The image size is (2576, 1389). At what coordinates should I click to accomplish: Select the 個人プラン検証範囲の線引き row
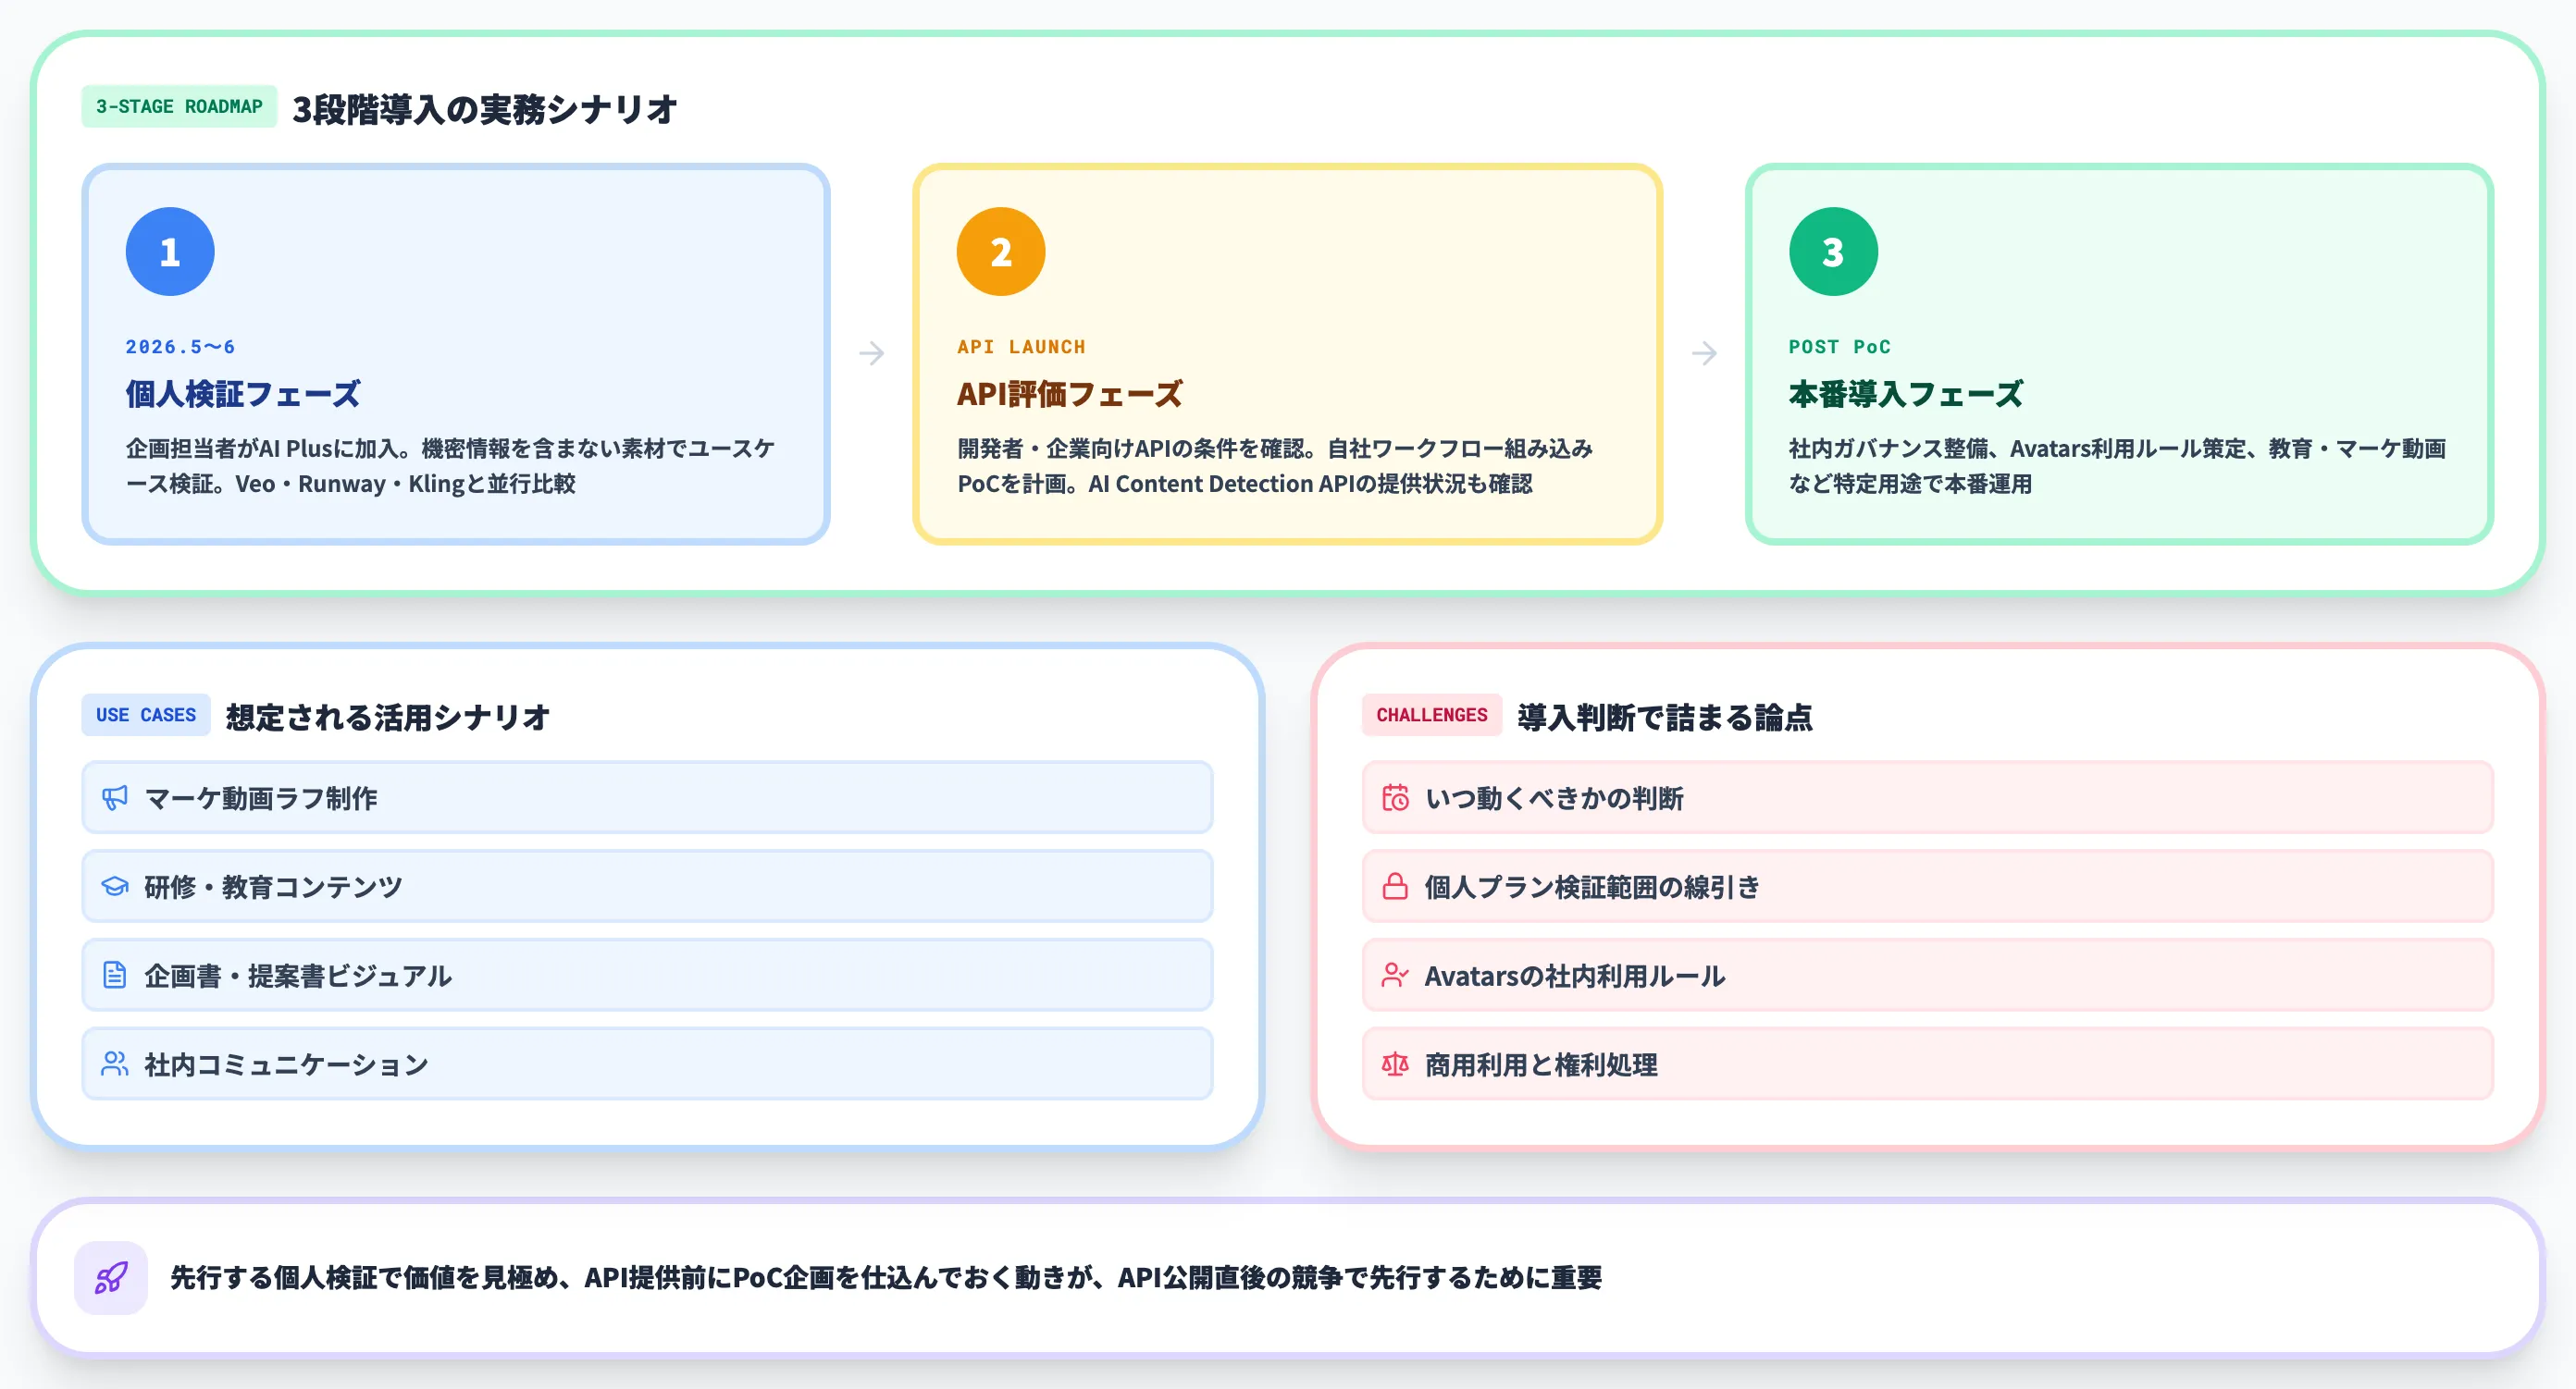pyautogui.click(x=1927, y=886)
